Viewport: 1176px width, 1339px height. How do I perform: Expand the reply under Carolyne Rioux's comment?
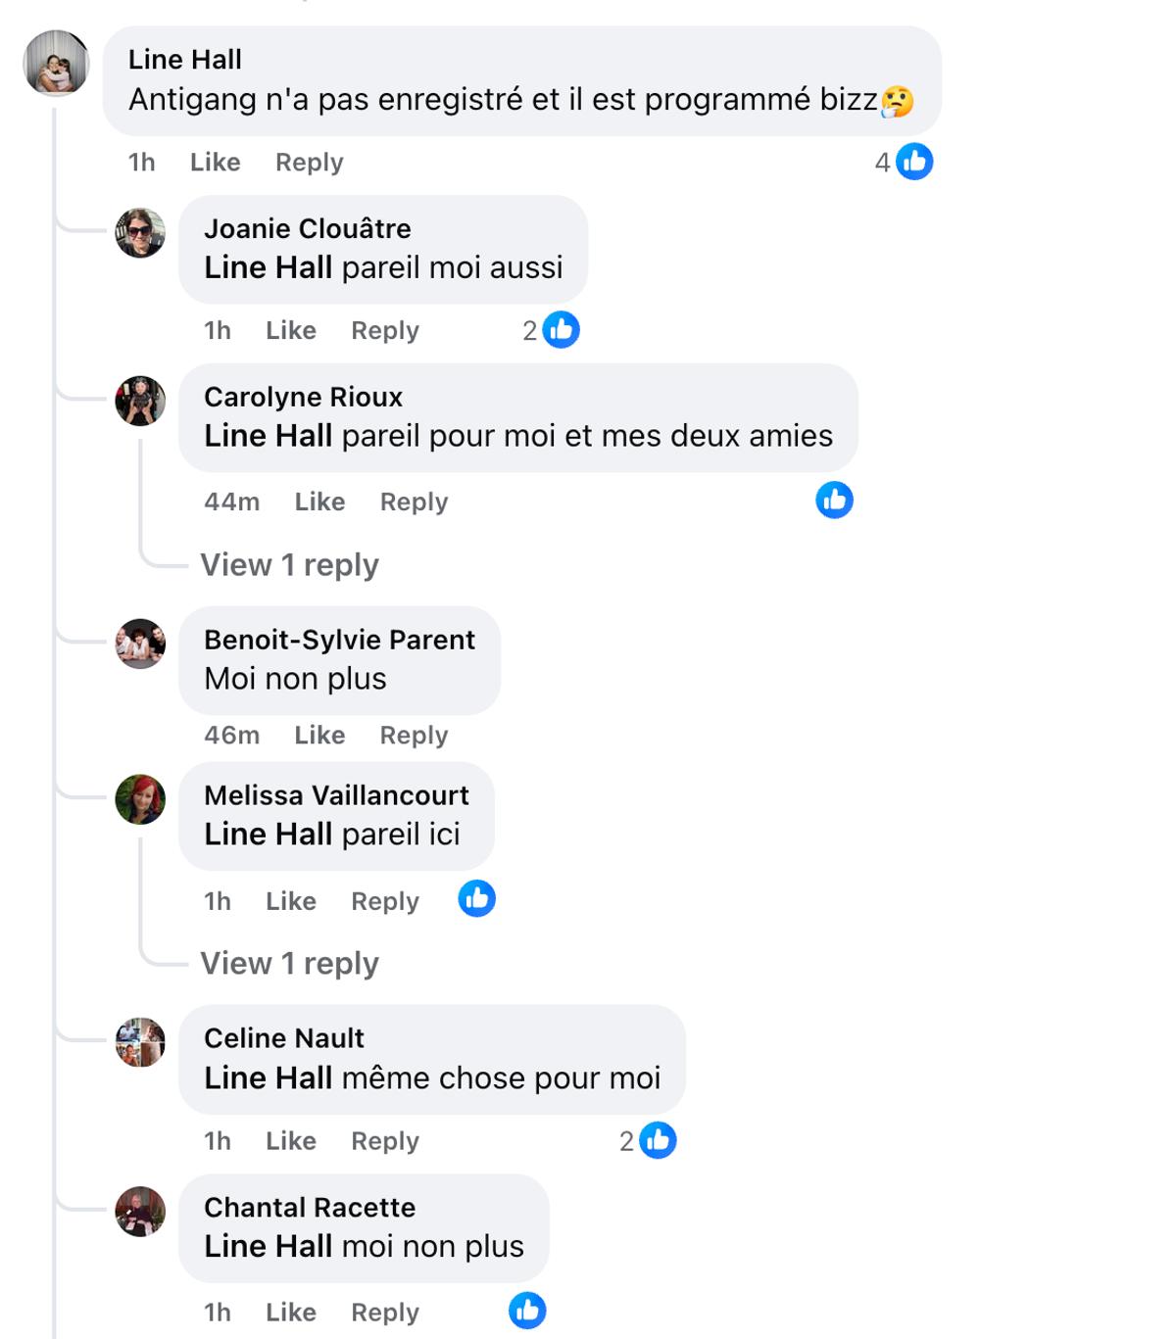pos(289,565)
